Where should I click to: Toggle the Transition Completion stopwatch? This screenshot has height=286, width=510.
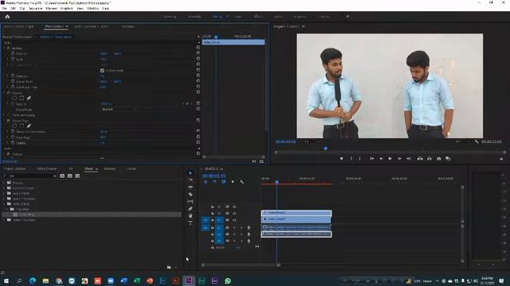tap(13, 132)
